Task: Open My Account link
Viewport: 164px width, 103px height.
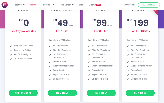Action: pos(129,5)
